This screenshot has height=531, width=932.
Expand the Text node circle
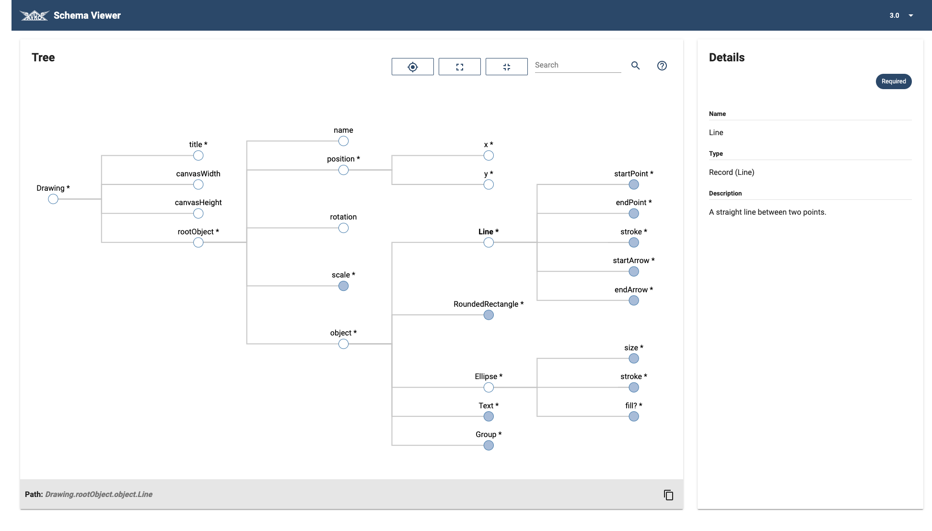click(x=488, y=416)
